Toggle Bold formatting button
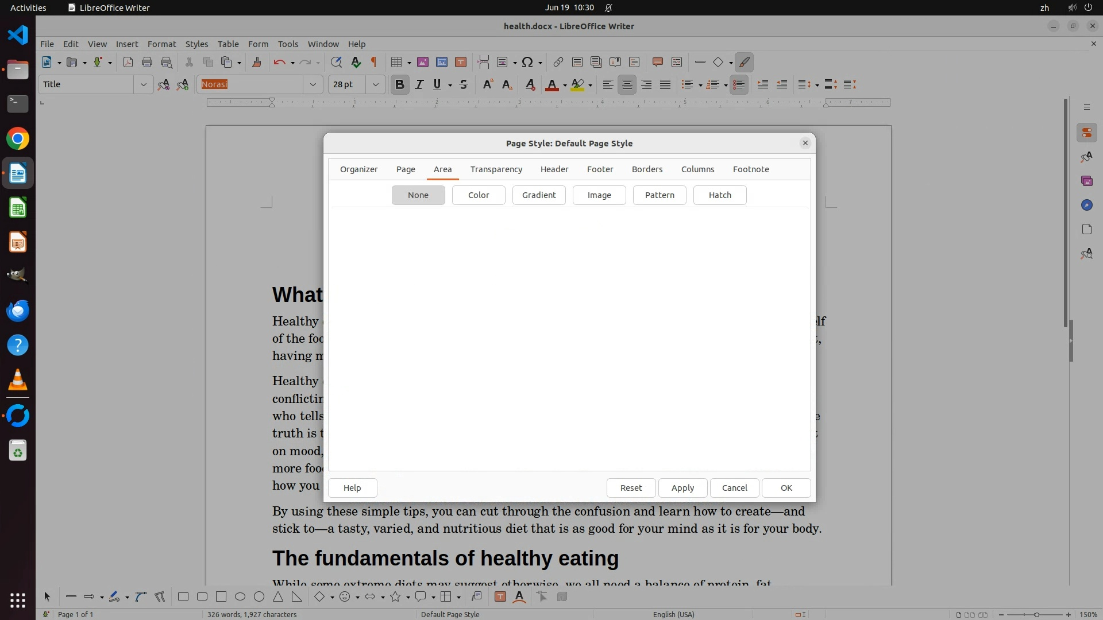 tap(400, 85)
